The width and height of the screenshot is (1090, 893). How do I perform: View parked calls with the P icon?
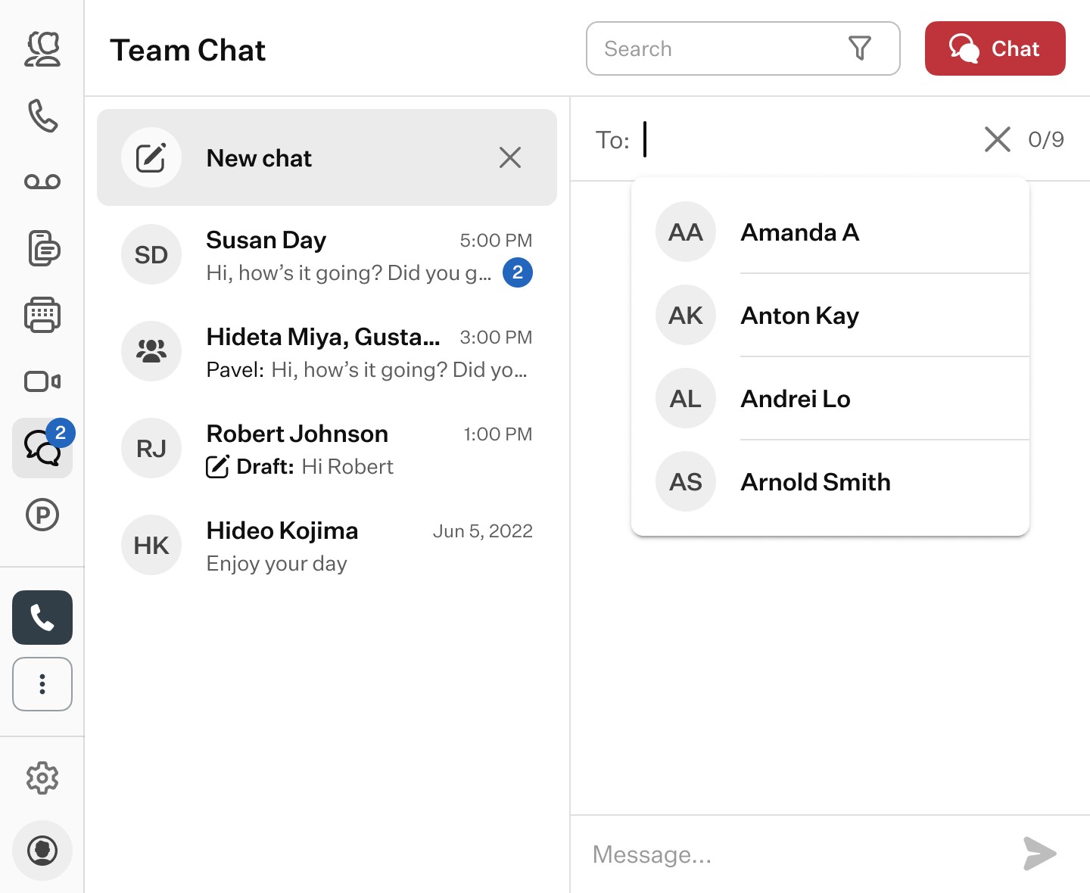pos(42,515)
